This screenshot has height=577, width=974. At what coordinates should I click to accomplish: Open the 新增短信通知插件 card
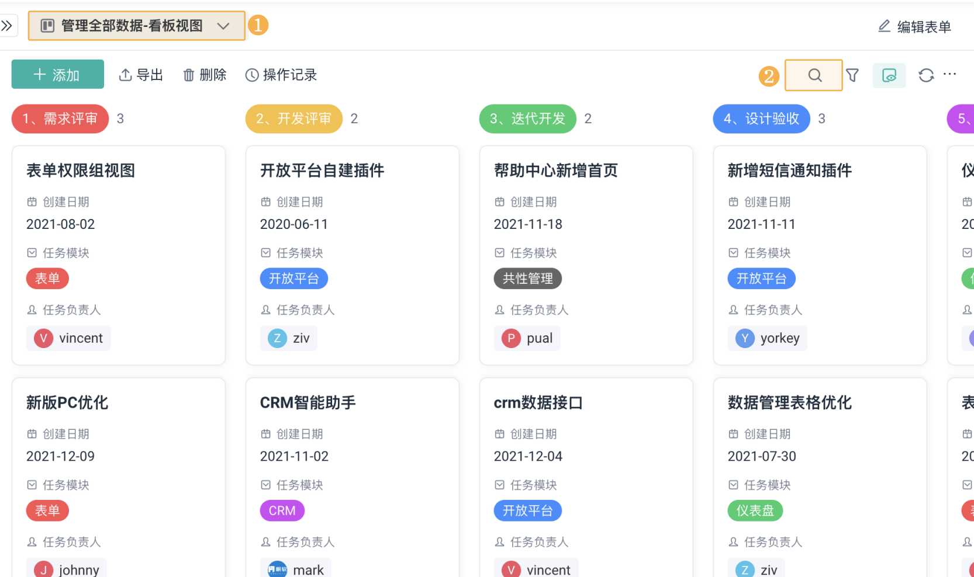click(x=820, y=256)
